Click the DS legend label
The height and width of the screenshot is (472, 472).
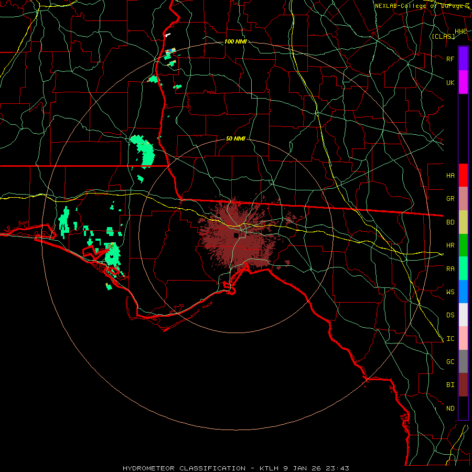[x=450, y=315]
